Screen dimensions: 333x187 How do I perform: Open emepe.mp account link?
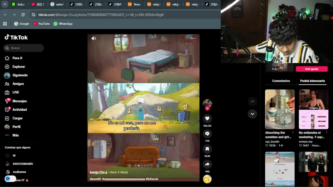click(306, 142)
